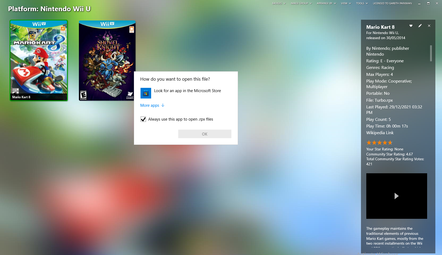Image resolution: width=442 pixels, height=255 pixels.
Task: Close the Mario Kart 8 details panel
Action: (x=429, y=26)
